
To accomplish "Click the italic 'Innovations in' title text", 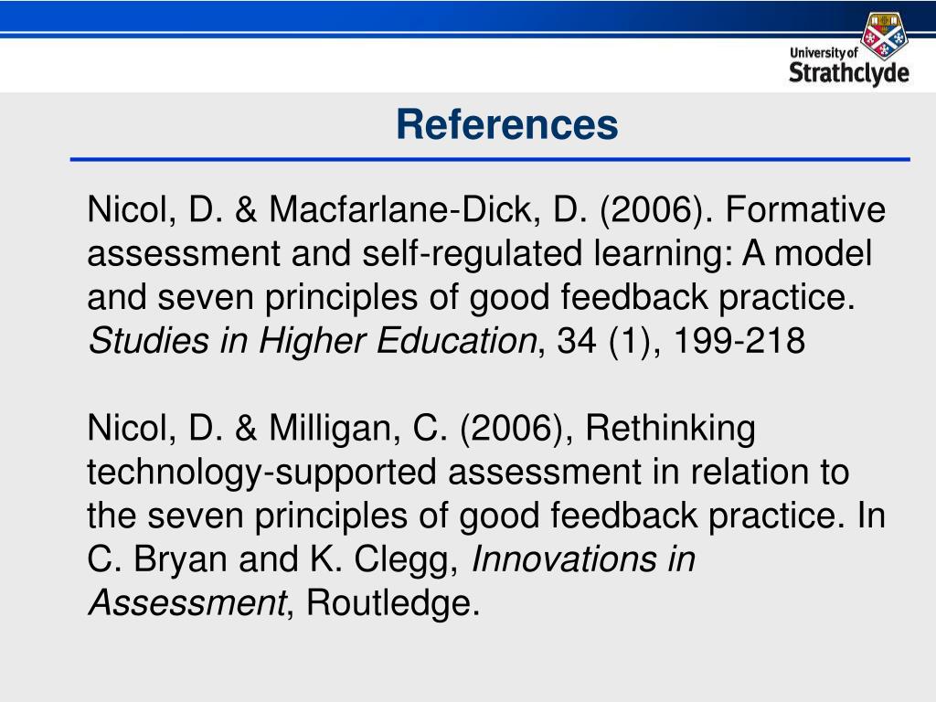I will coord(583,559).
